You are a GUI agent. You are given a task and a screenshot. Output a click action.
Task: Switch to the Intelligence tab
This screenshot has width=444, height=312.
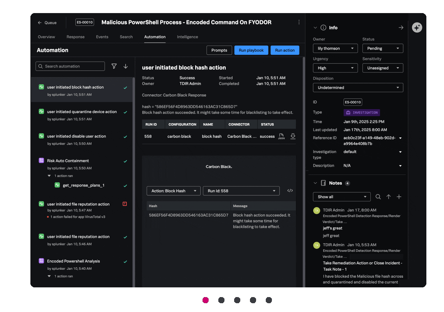[x=187, y=37]
